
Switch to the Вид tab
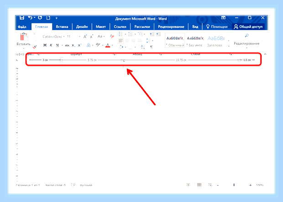(x=195, y=27)
